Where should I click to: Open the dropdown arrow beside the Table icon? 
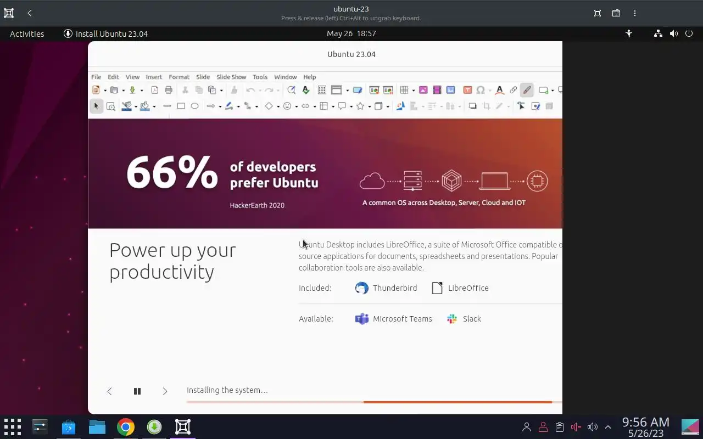413,91
